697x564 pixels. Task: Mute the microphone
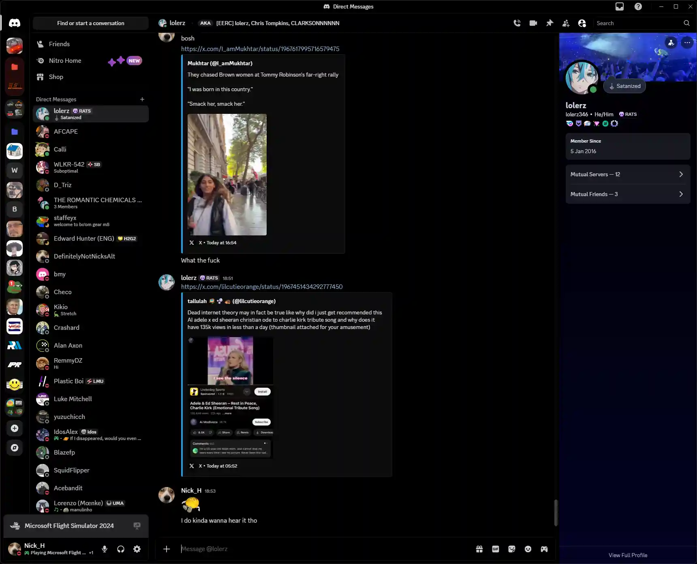click(x=105, y=549)
